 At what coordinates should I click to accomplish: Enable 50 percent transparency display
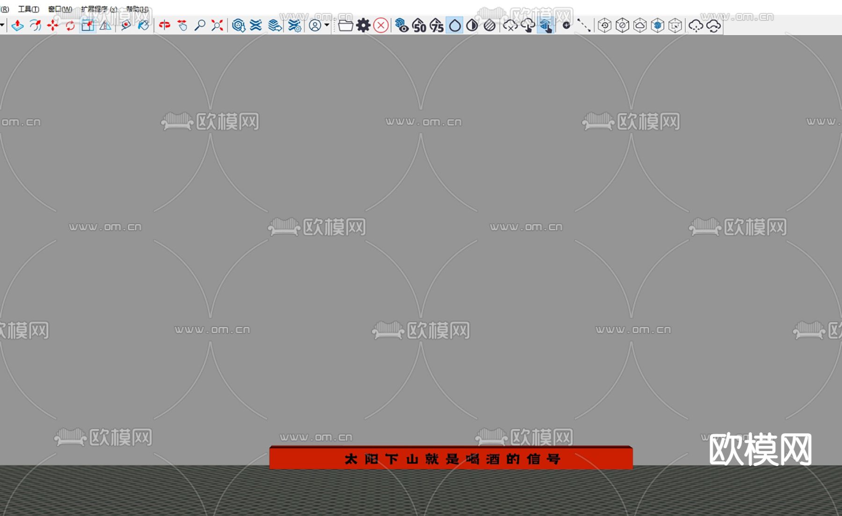419,27
